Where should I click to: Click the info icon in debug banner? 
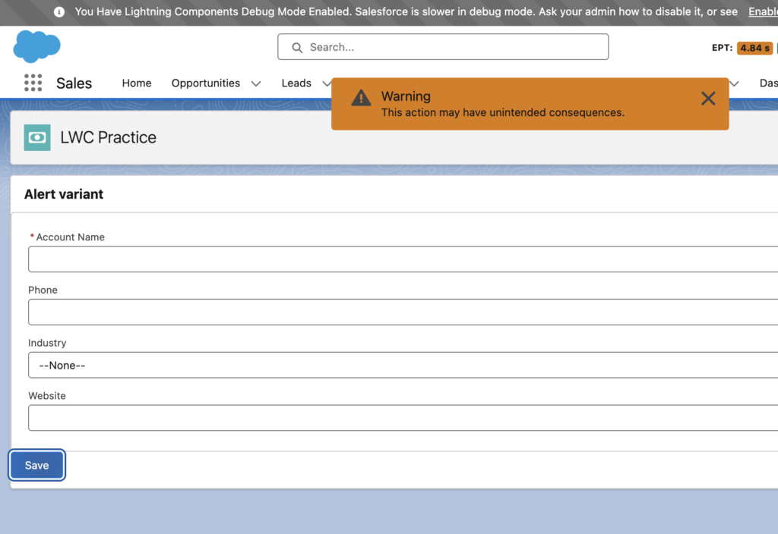(59, 12)
